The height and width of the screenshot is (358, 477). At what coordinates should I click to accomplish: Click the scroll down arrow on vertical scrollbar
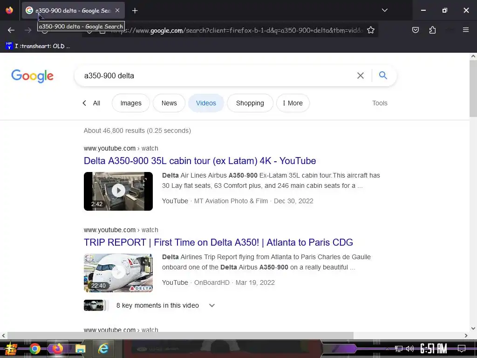point(473,328)
